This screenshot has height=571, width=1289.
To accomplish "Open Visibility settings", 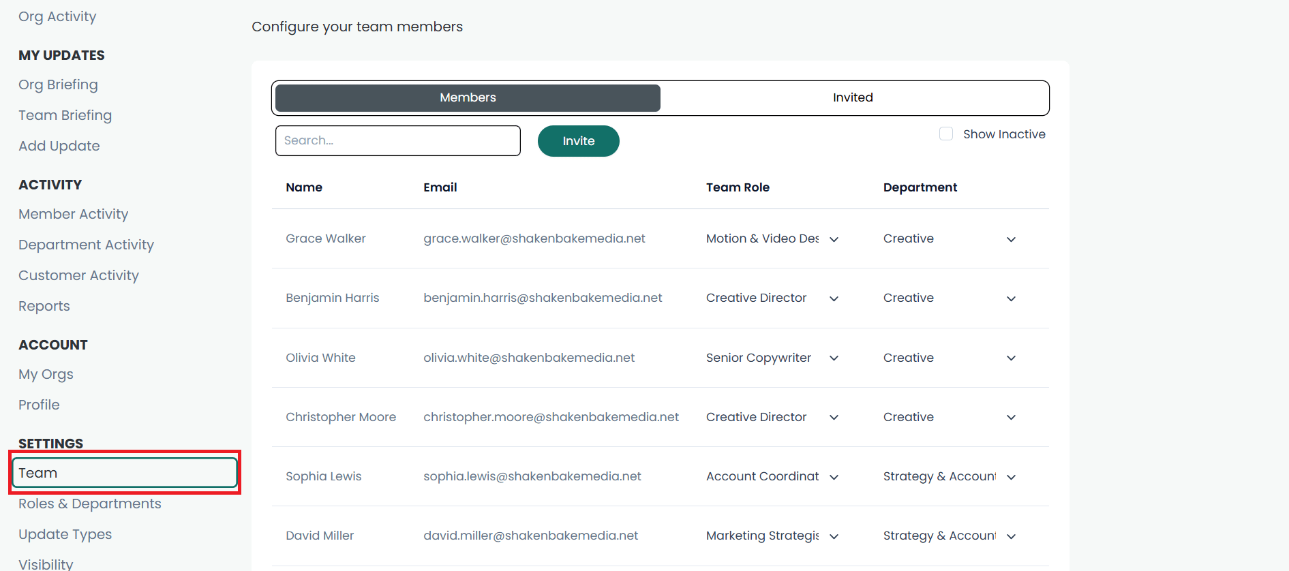I will pos(46,564).
